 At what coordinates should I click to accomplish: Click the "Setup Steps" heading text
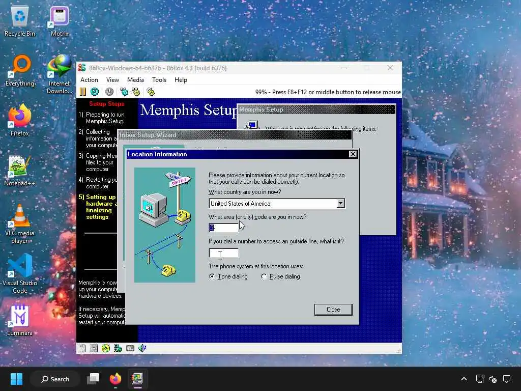pos(106,104)
